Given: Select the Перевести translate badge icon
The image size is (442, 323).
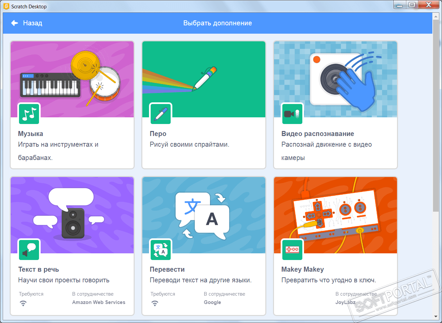Looking at the screenshot, I should point(161,250).
